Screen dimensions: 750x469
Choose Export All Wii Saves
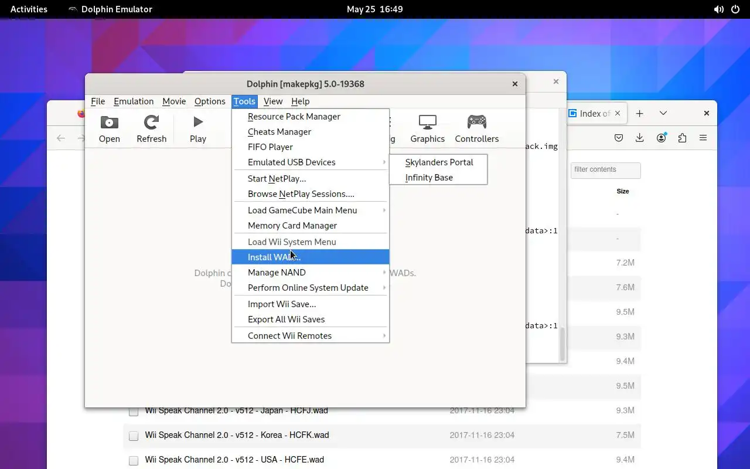point(311,319)
